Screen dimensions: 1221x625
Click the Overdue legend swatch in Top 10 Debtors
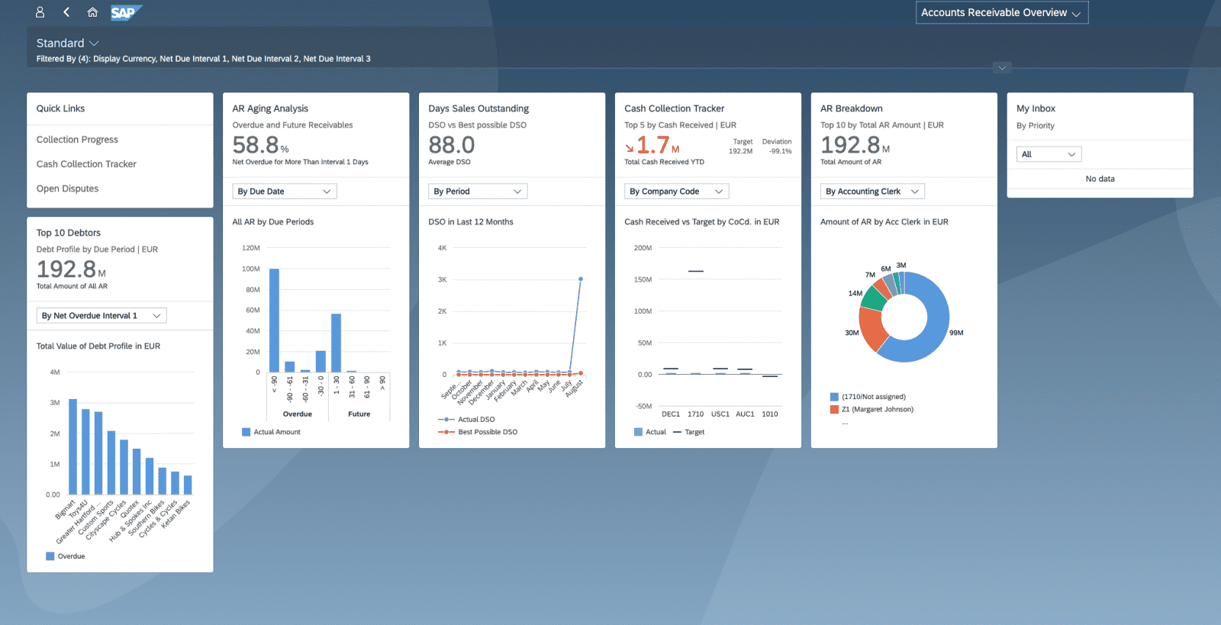(50, 556)
